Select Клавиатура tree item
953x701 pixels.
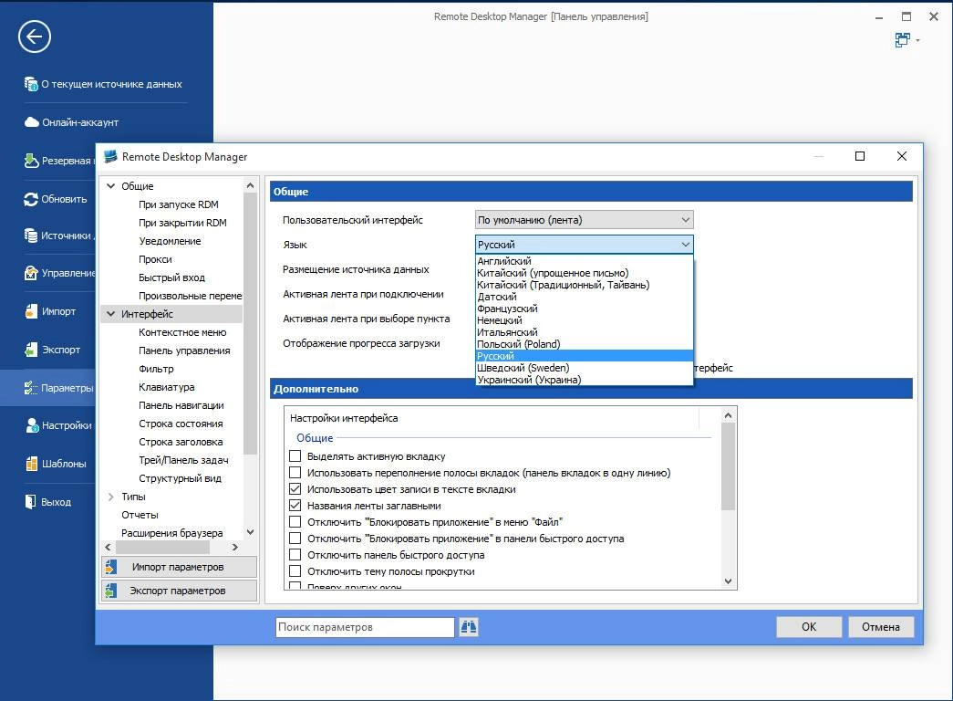click(x=167, y=387)
